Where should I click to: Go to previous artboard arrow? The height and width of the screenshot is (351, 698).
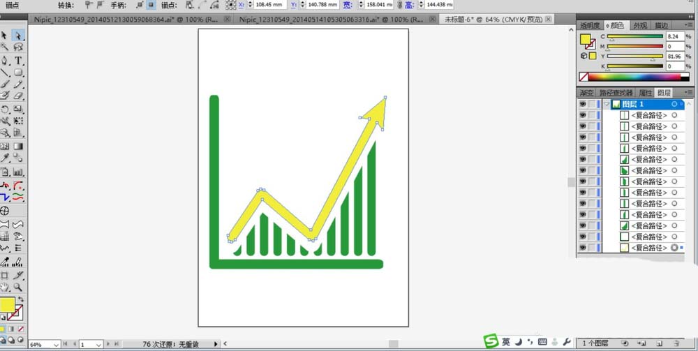tap(73, 344)
